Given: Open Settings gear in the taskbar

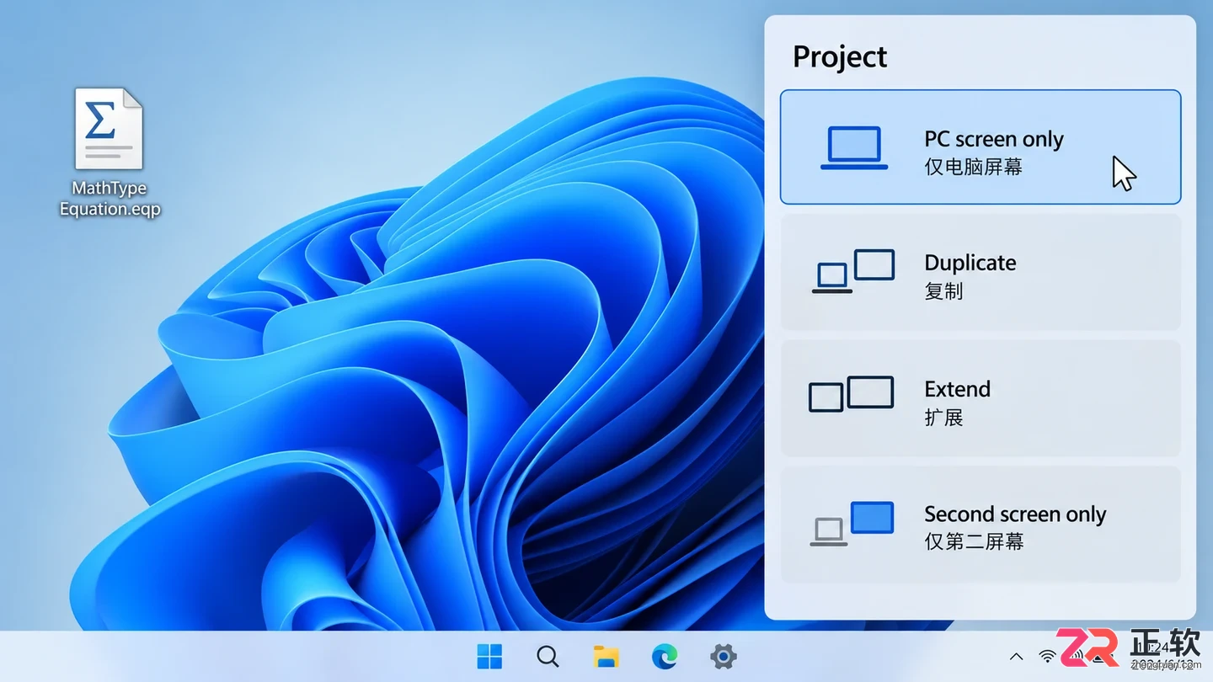Looking at the screenshot, I should click(x=724, y=657).
